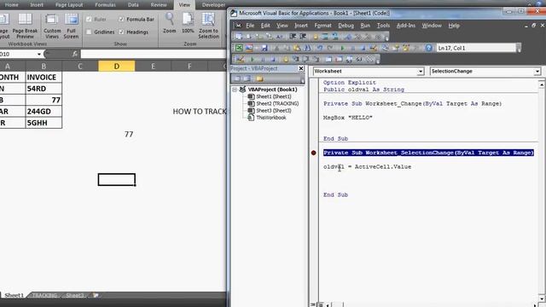Screen dimensions: 546x307
Task: Click Insert UserForm icon in VBA toolbar
Action: click(x=249, y=48)
